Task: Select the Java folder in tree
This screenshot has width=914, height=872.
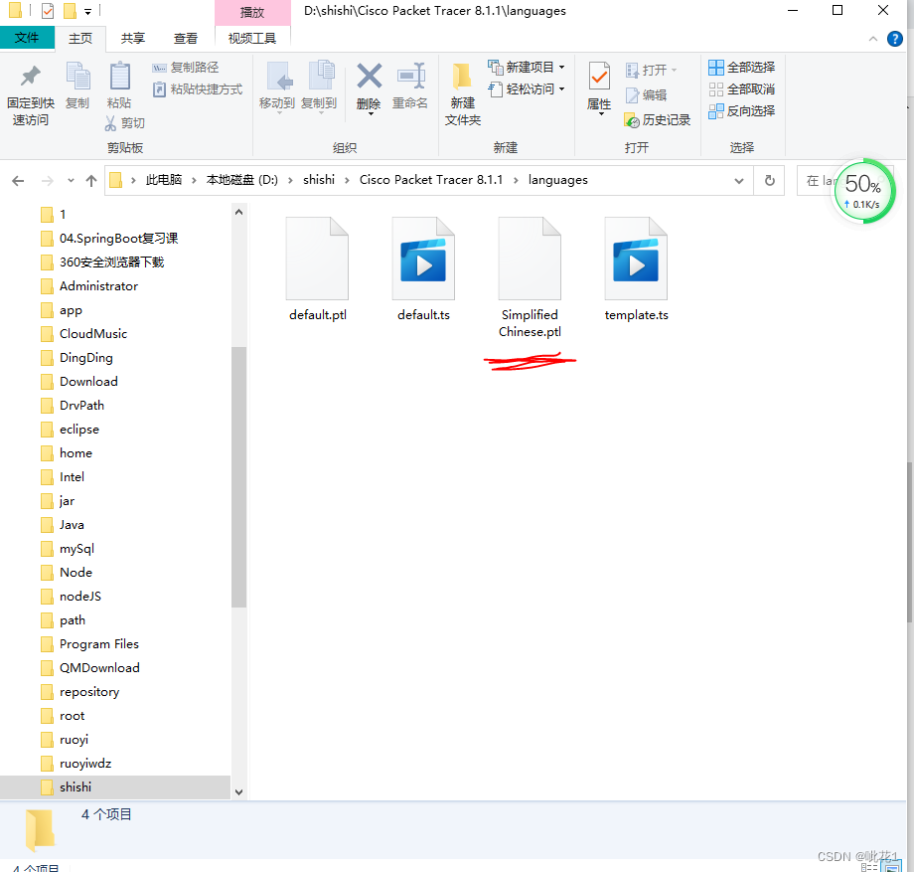Action: point(72,525)
